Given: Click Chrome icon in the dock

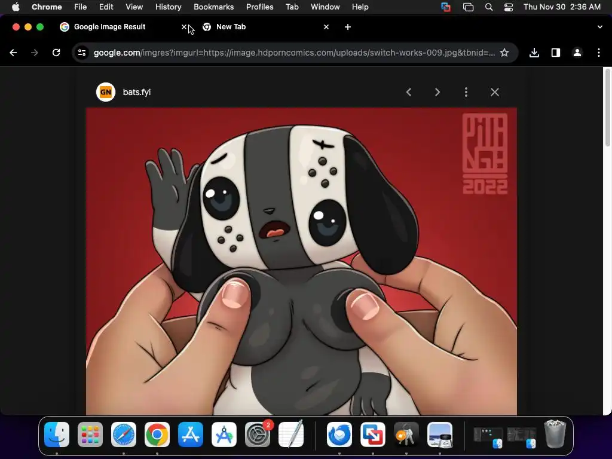Looking at the screenshot, I should [157, 434].
